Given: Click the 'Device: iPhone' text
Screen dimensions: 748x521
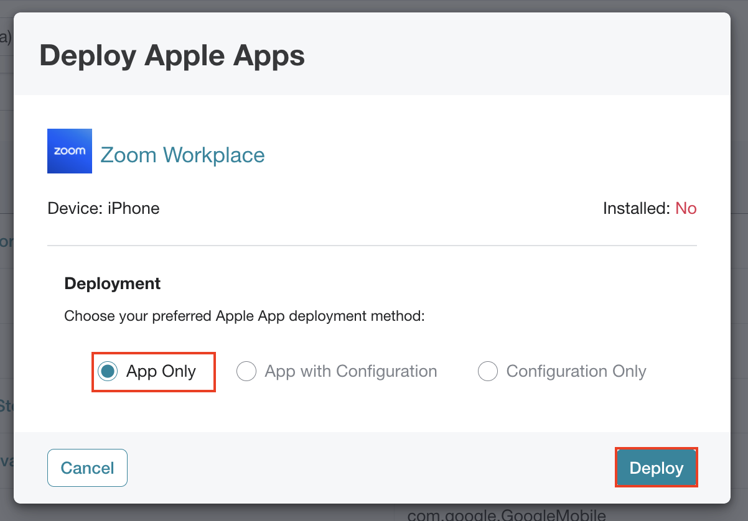Looking at the screenshot, I should coord(103,208).
